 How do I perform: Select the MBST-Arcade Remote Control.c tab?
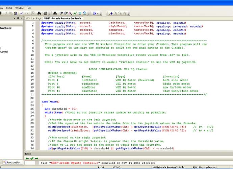coord(63,18)
